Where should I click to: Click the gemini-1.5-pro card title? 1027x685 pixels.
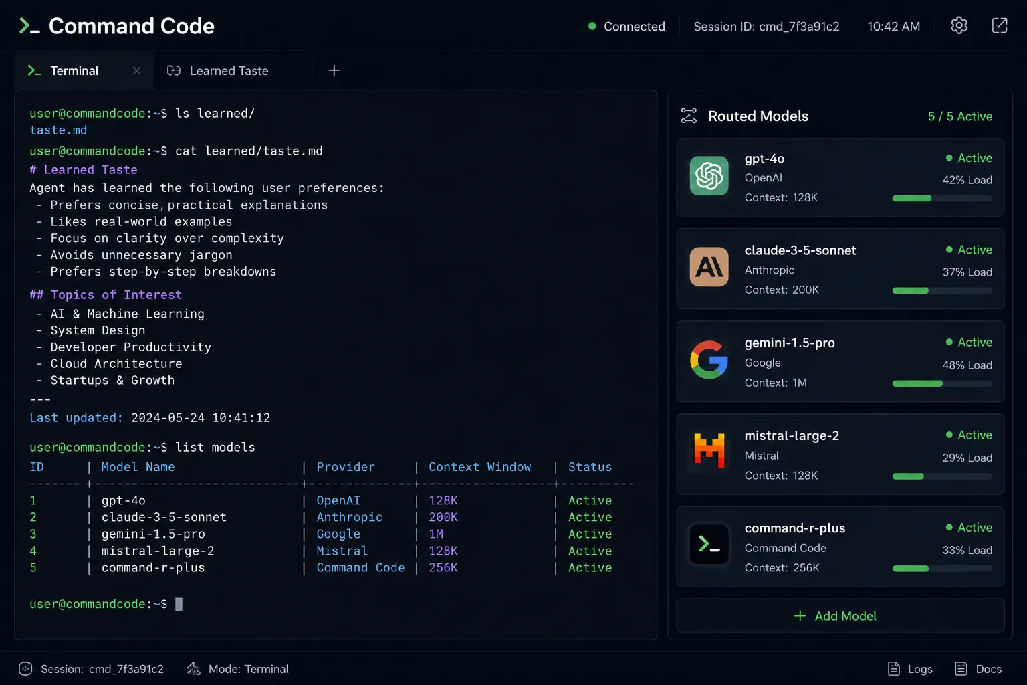(790, 342)
